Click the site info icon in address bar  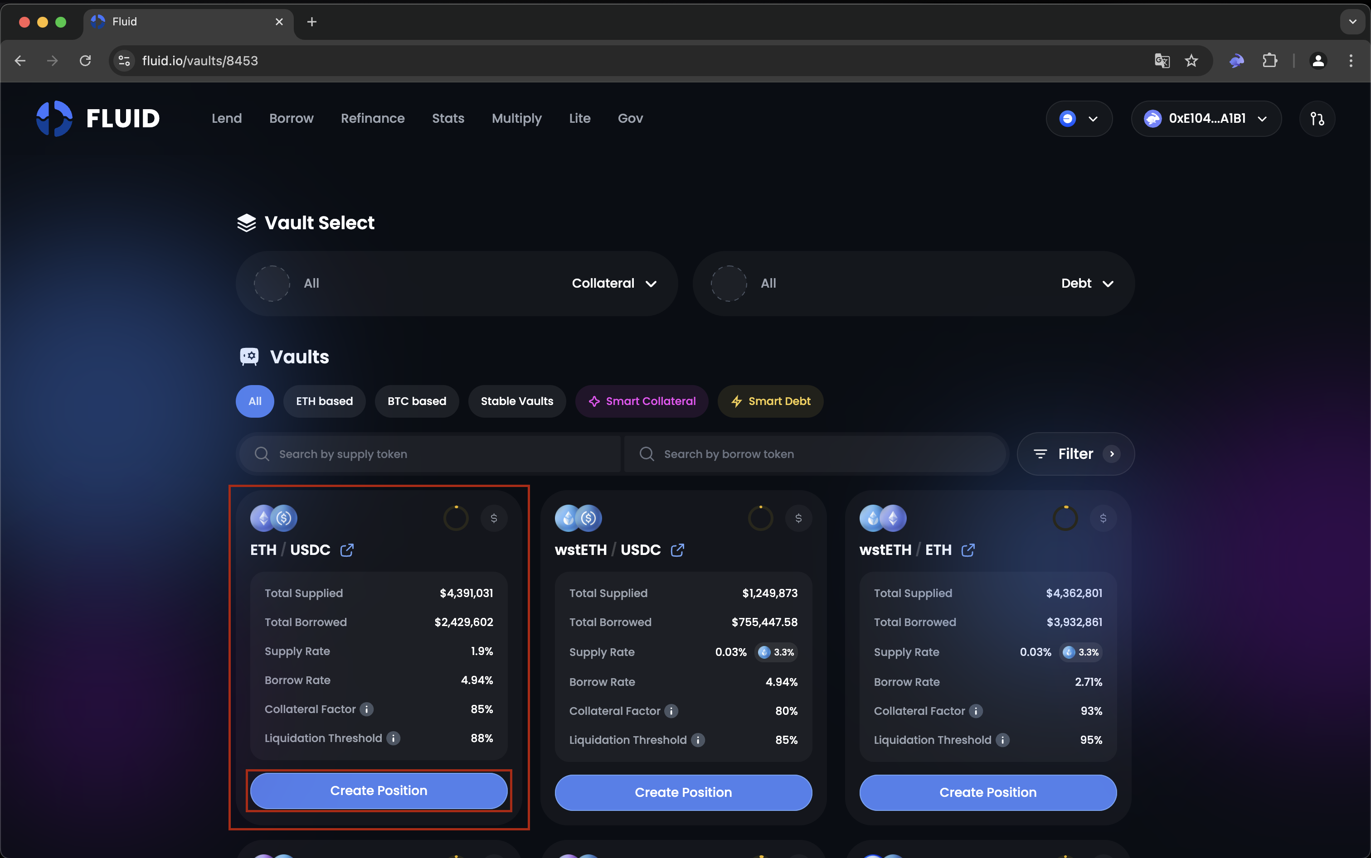point(124,61)
